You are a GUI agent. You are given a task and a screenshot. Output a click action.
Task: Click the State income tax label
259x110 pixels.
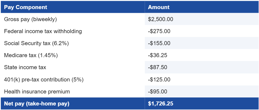click(x=25, y=67)
